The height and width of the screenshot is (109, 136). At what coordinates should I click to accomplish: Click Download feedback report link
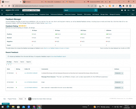click(58, 56)
